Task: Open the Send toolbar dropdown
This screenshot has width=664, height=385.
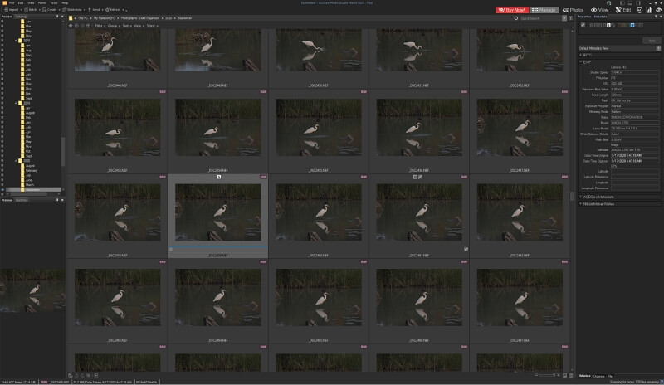Action: (95, 9)
